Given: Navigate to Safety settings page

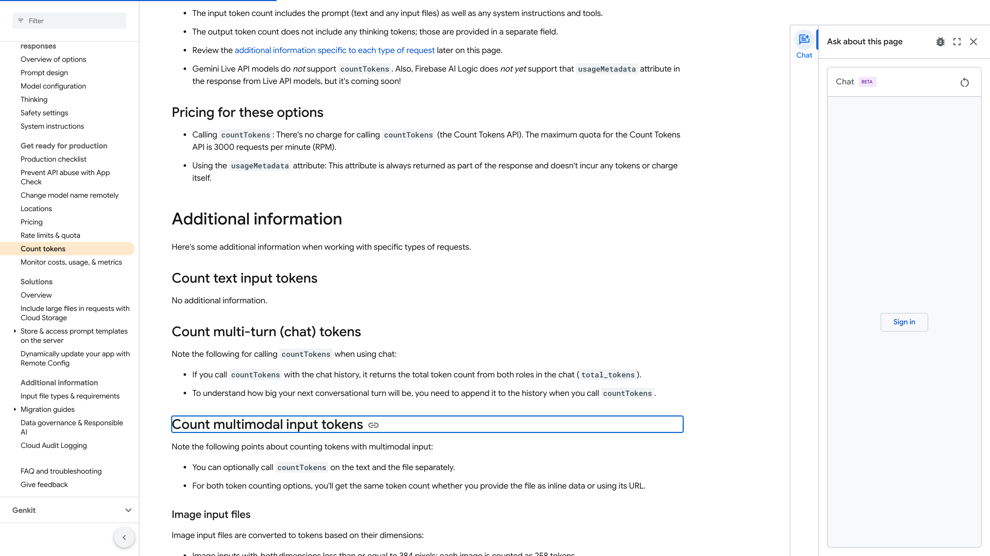Looking at the screenshot, I should [x=44, y=113].
